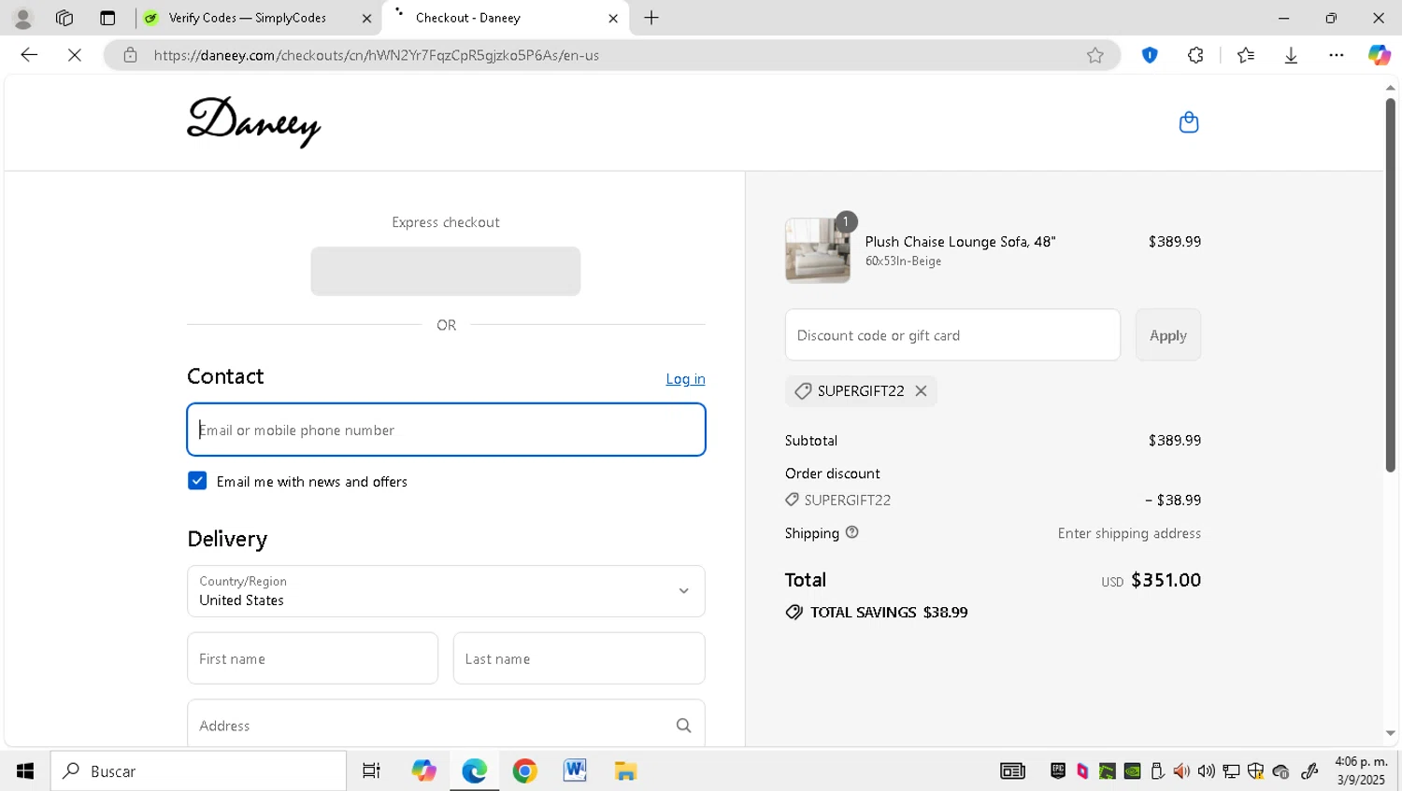
Task: Stop loading the page
Action: click(x=75, y=55)
